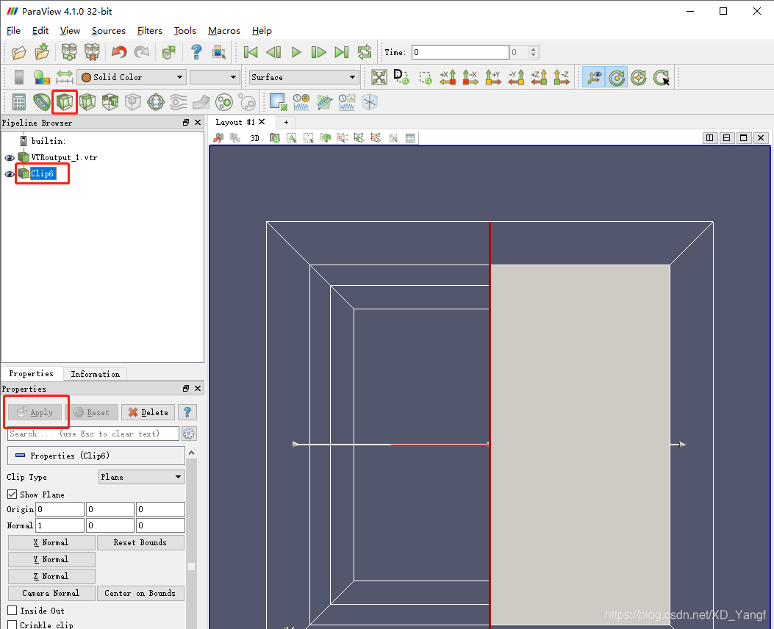Click the Contour filter icon
This screenshot has height=629, width=774.
pos(41,102)
